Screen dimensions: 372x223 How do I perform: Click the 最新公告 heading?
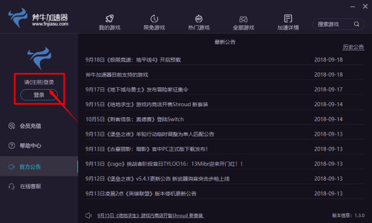225,42
